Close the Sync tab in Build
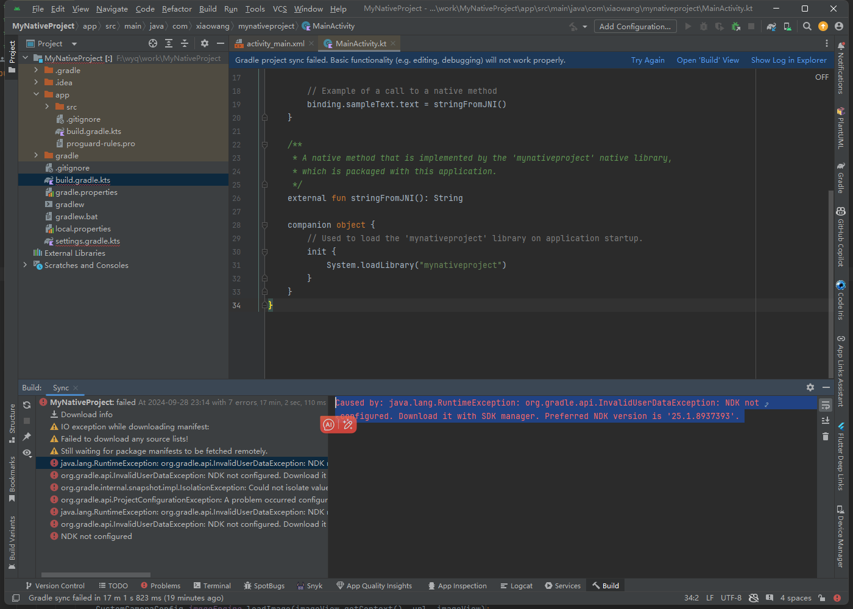This screenshot has width=853, height=609. click(x=76, y=388)
